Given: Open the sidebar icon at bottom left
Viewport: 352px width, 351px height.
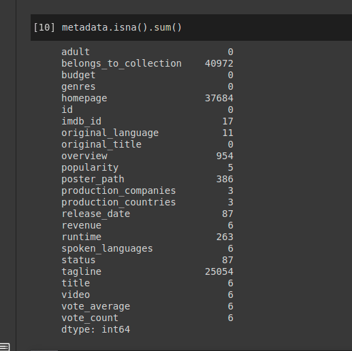Looking at the screenshot, I should coord(4,347).
